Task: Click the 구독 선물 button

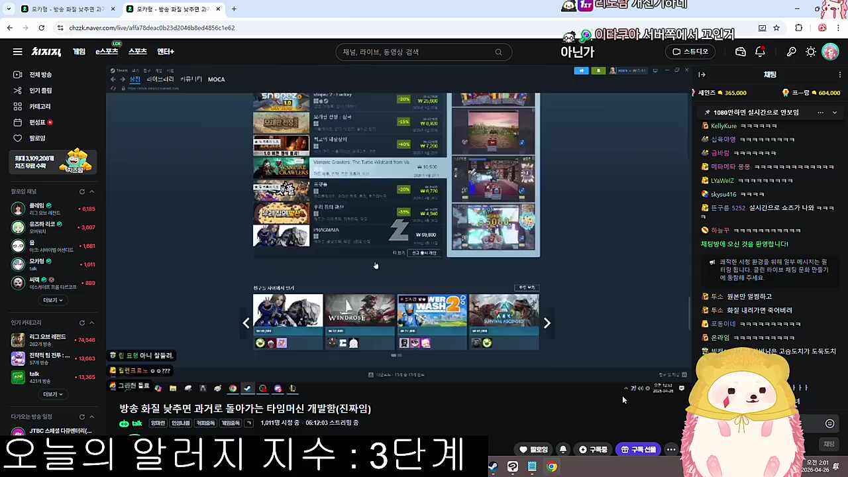Action: [639, 450]
